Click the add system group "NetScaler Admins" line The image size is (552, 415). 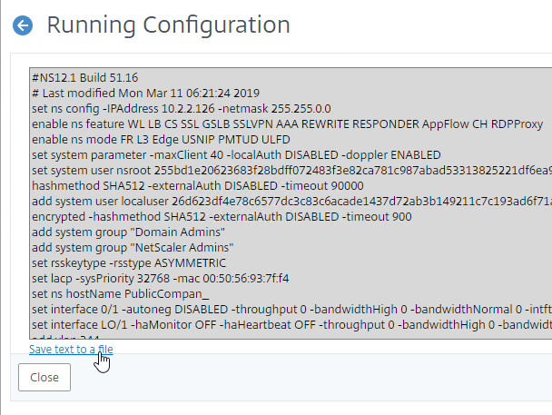coord(133,248)
